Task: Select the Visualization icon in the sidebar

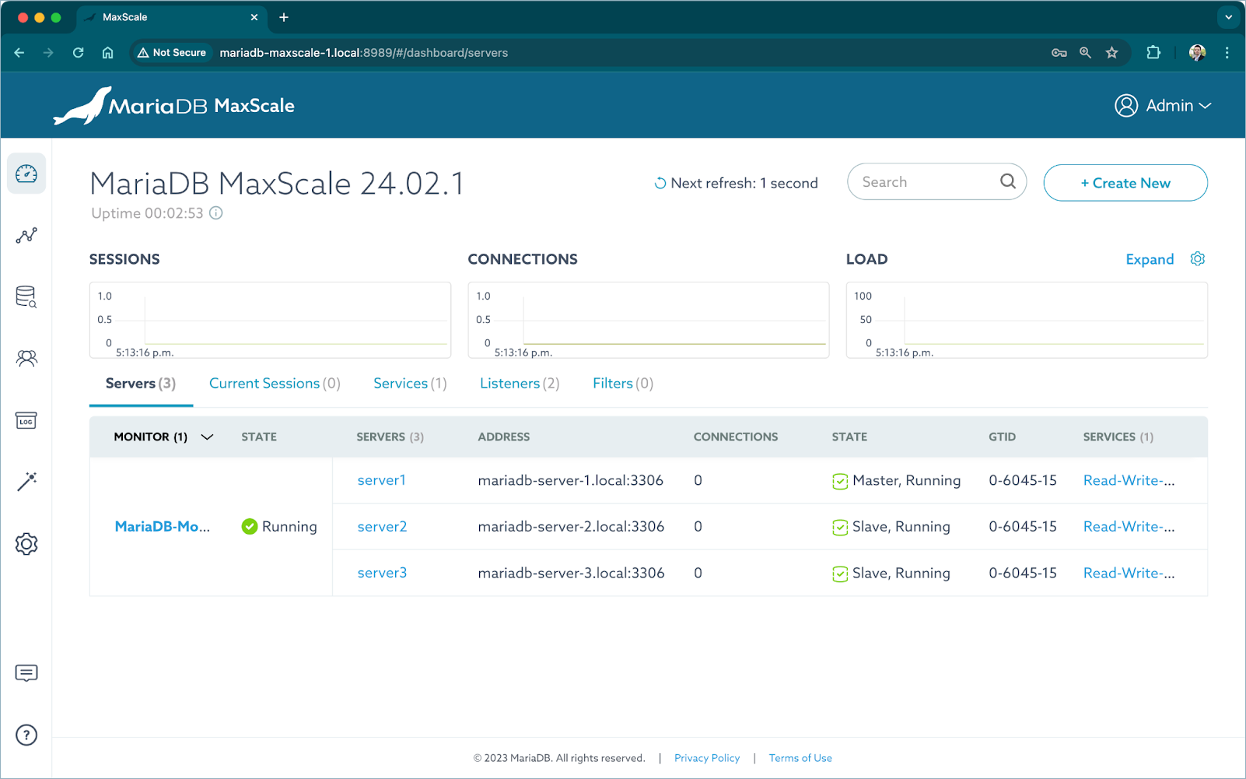Action: tap(26, 235)
